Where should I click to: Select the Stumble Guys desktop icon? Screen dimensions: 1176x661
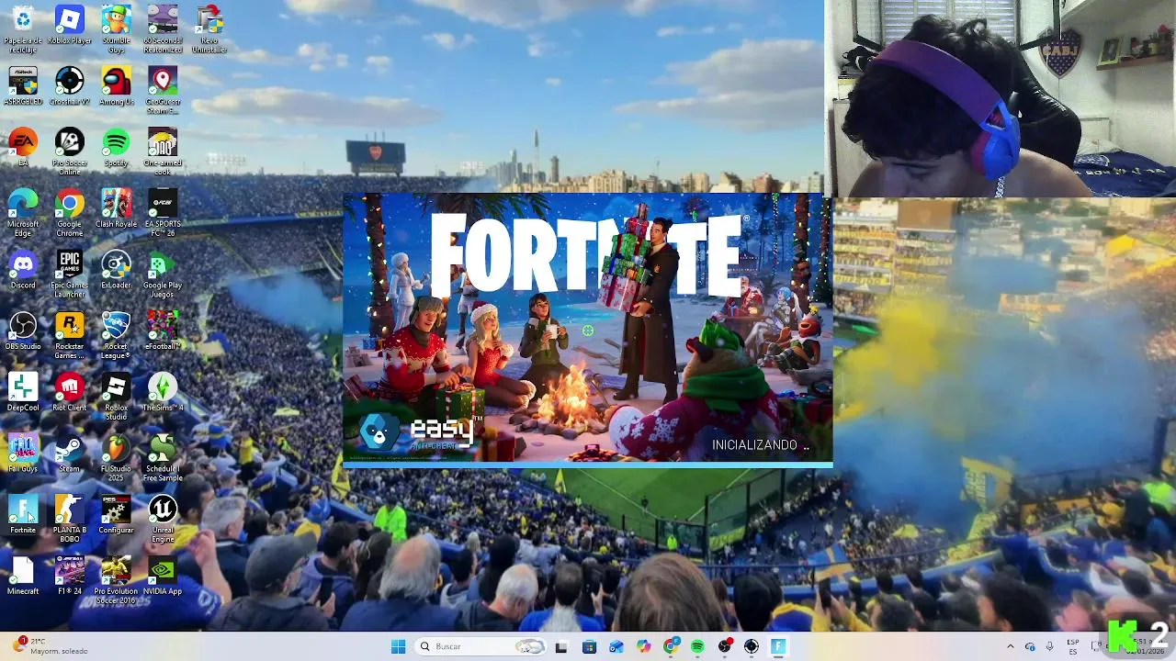116,28
